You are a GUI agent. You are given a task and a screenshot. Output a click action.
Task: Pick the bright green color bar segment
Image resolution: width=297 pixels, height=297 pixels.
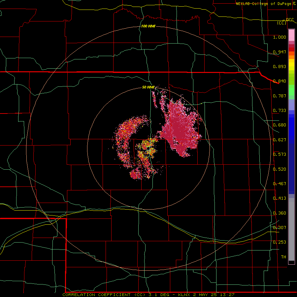[291, 90]
